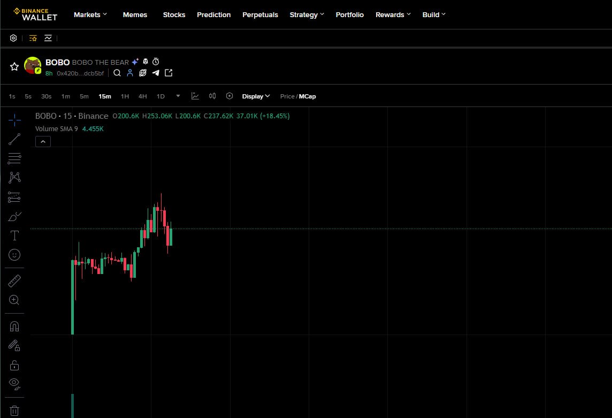Viewport: 612px width, 418px height.
Task: Select the pattern drawing tool
Action: [x=14, y=177]
